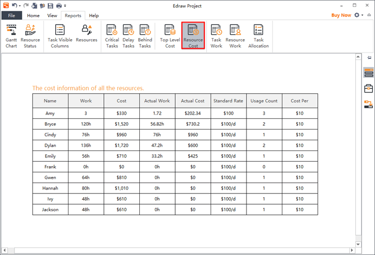
Task: Collapse the ribbon with the chevron
Action: [x=368, y=16]
